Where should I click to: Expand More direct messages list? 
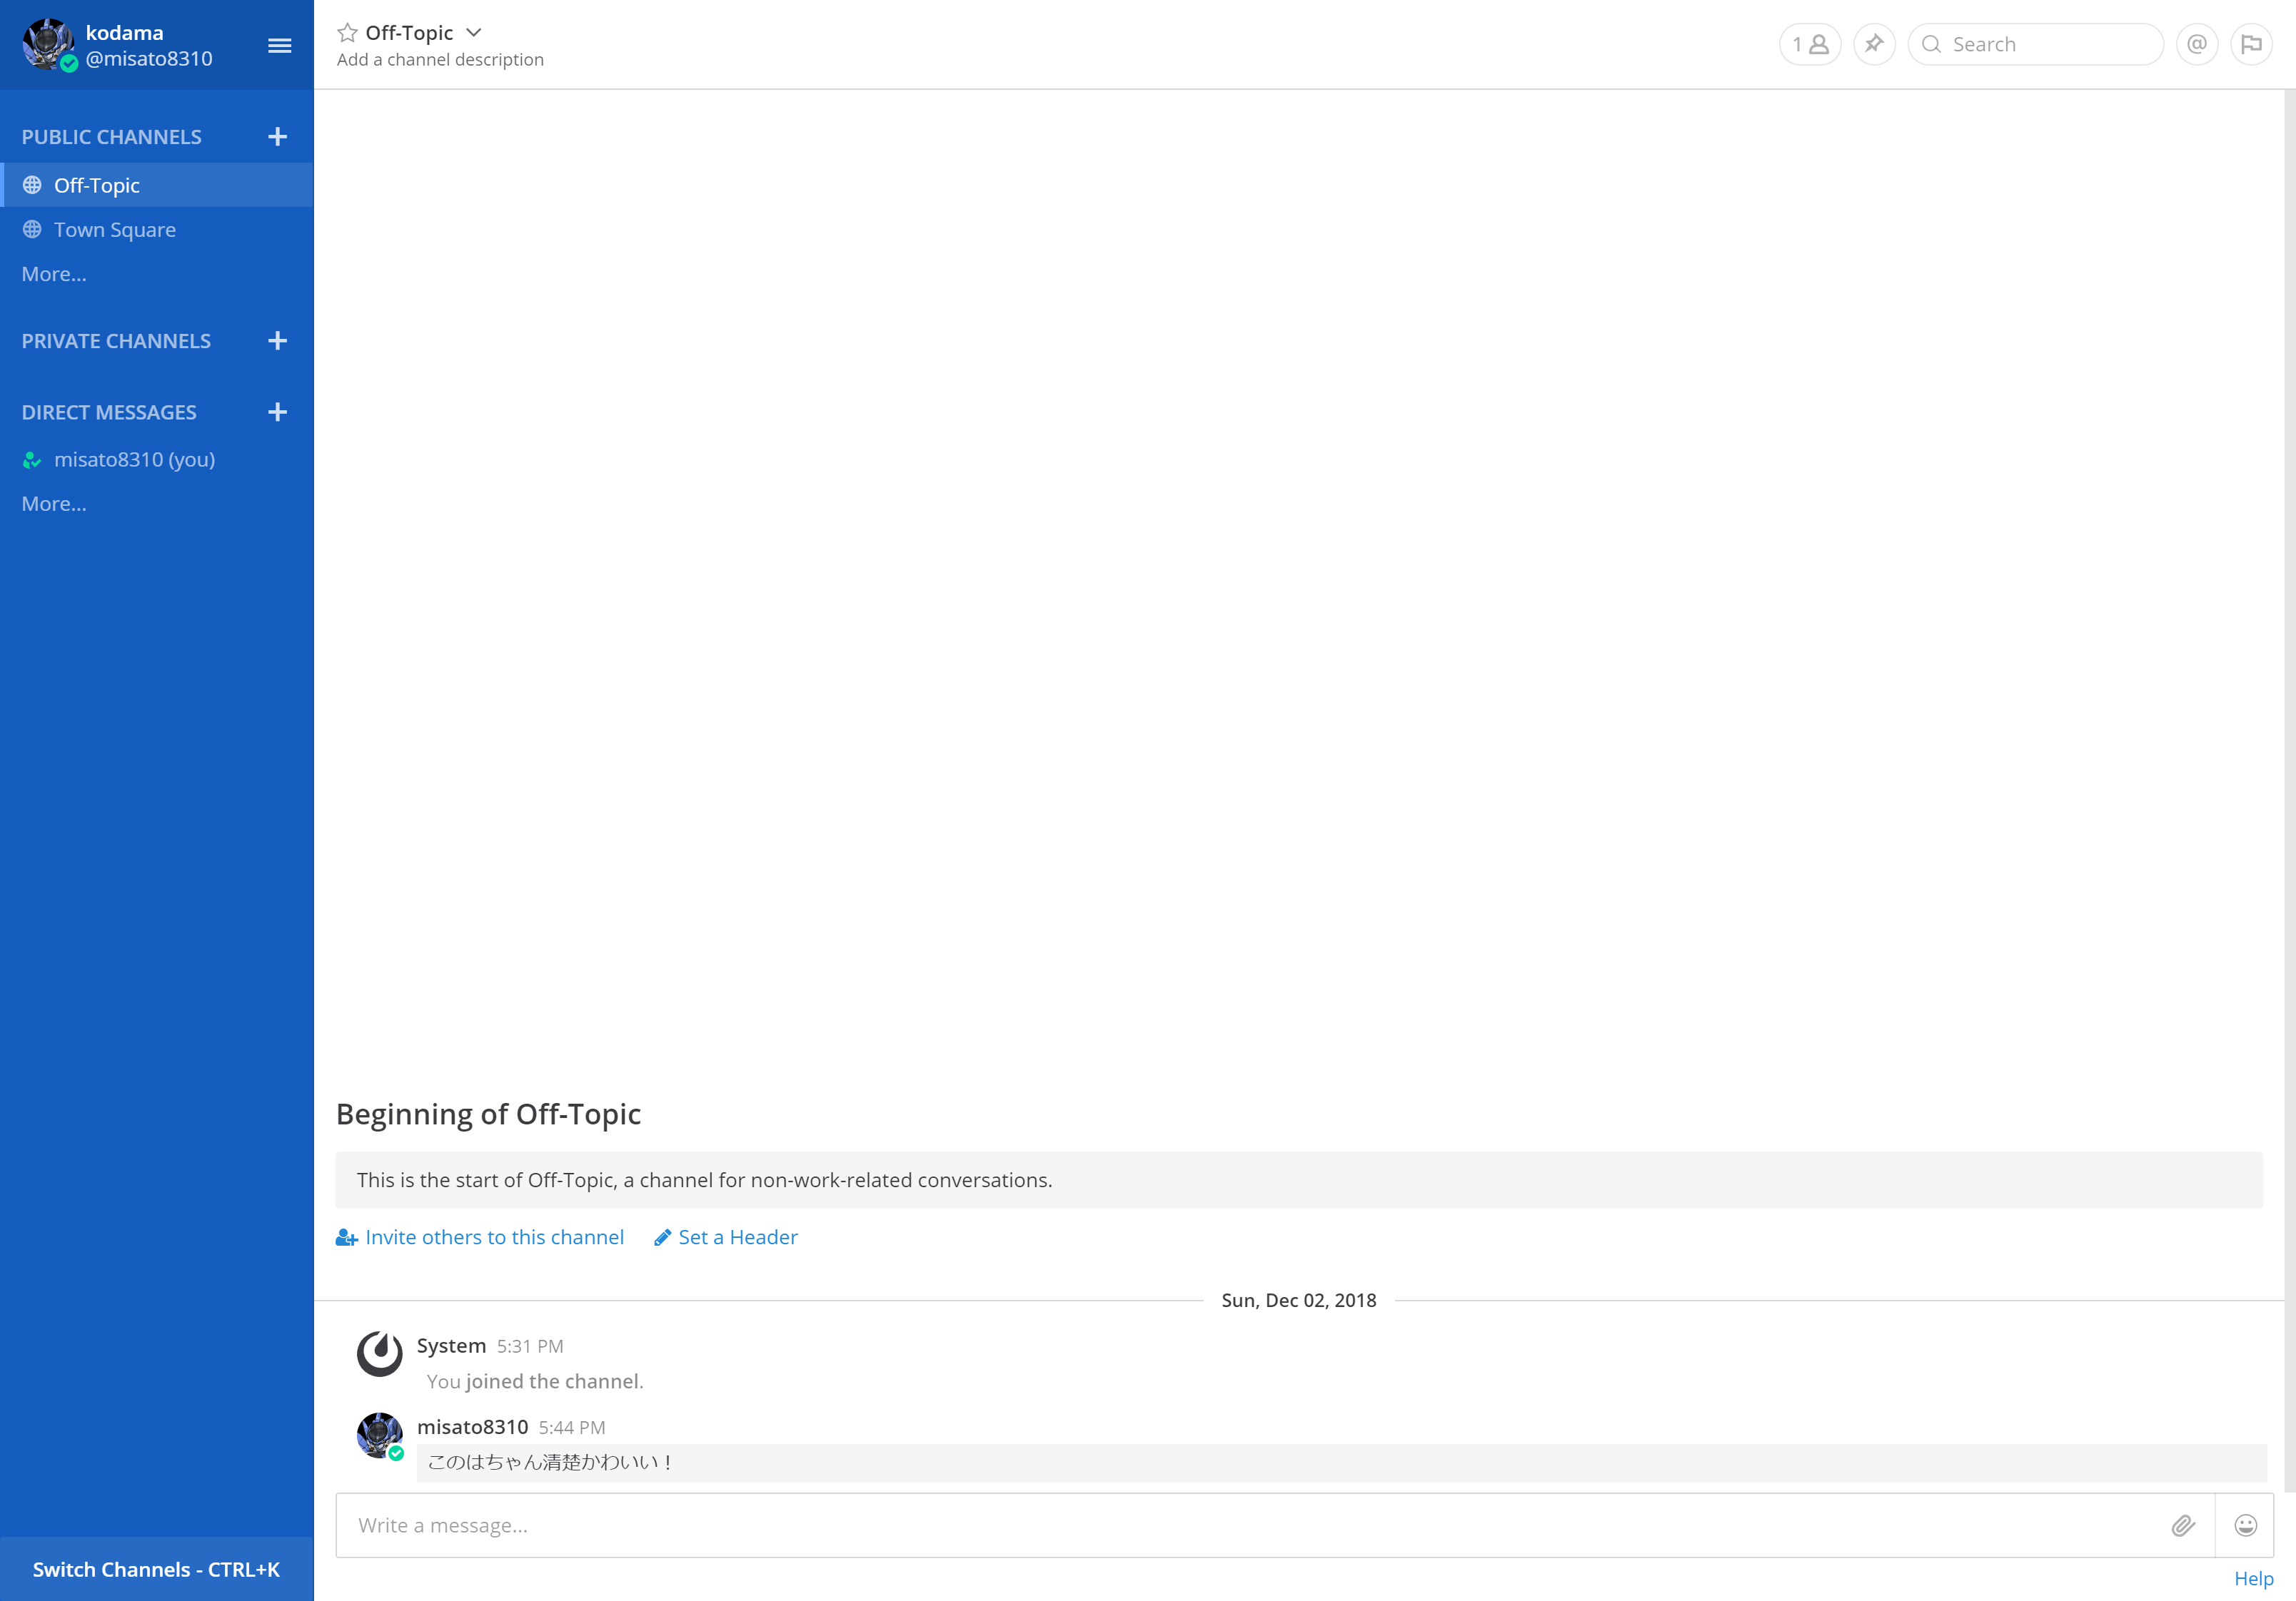pyautogui.click(x=54, y=504)
